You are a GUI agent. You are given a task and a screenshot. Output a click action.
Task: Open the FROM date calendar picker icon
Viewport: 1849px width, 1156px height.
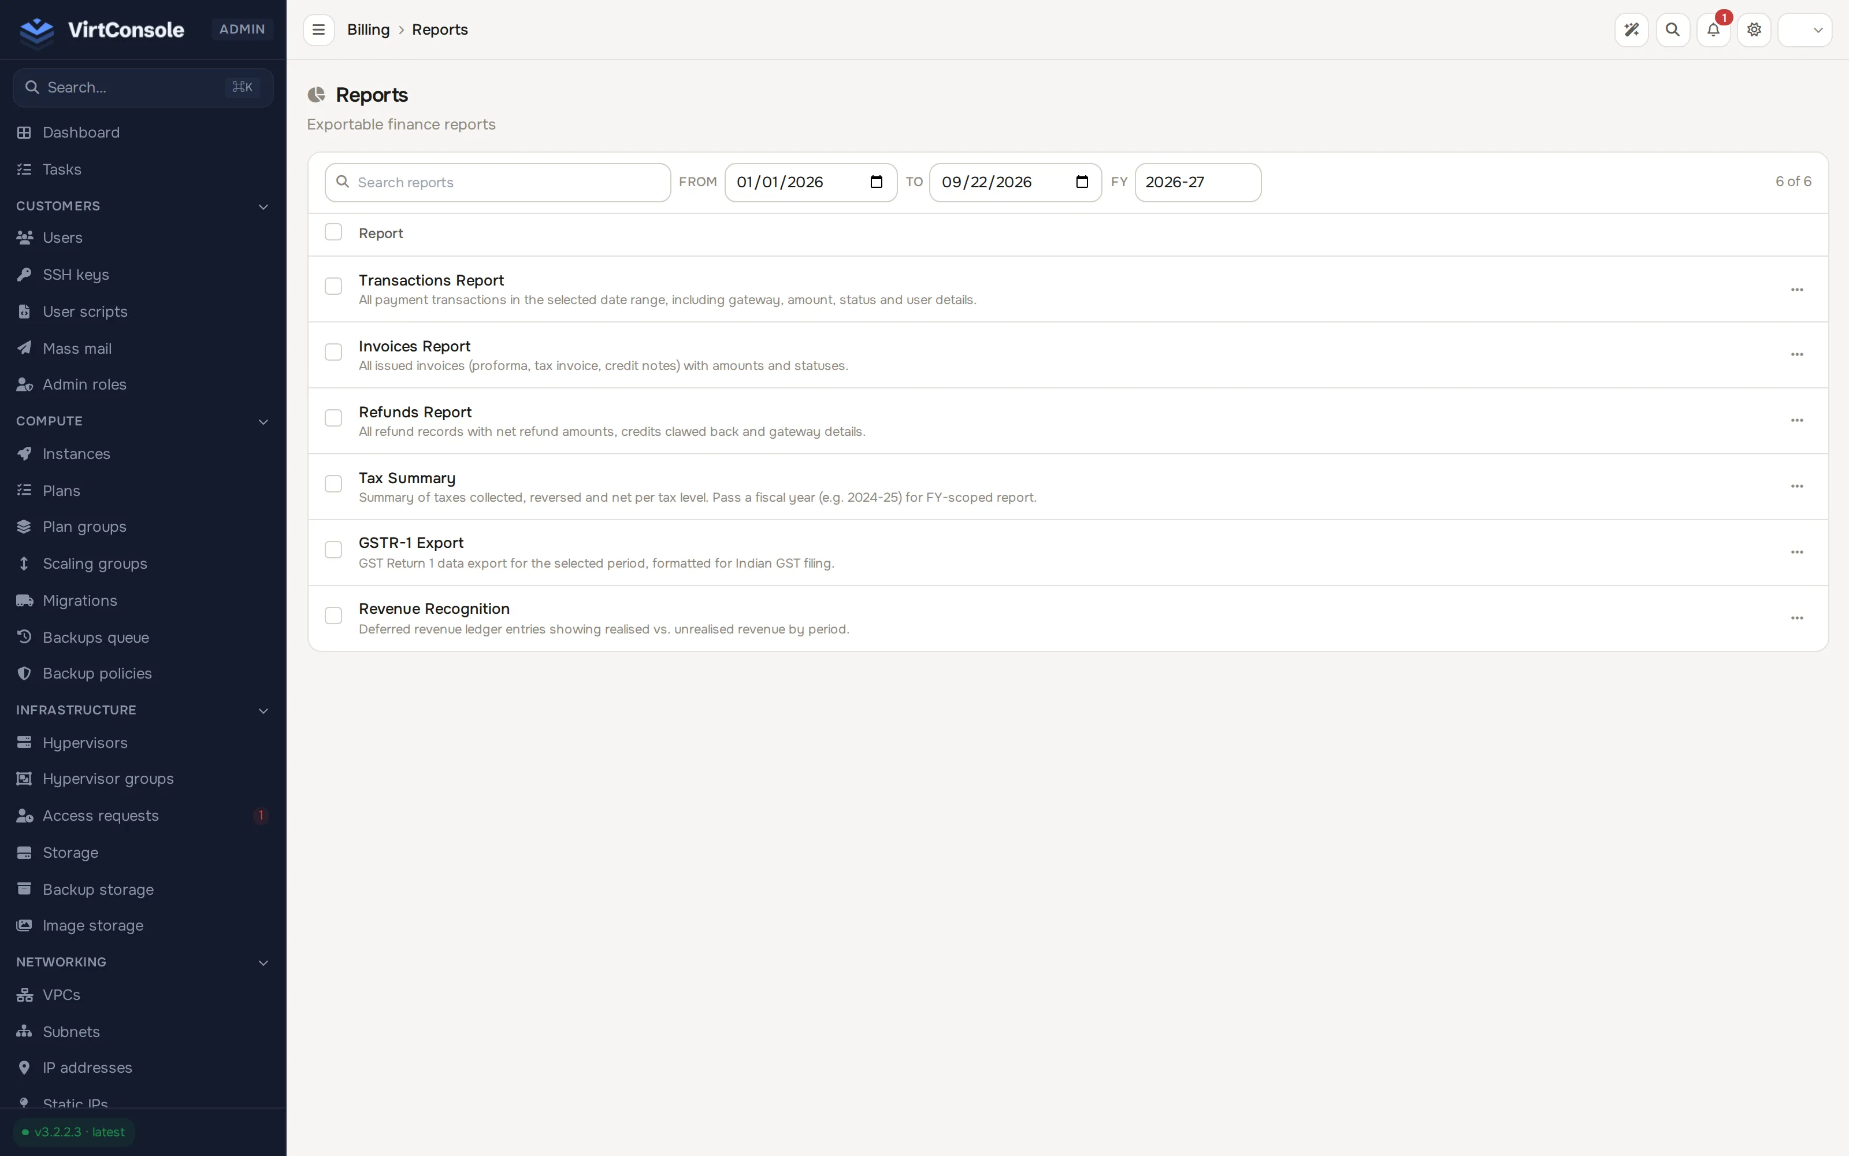[877, 182]
